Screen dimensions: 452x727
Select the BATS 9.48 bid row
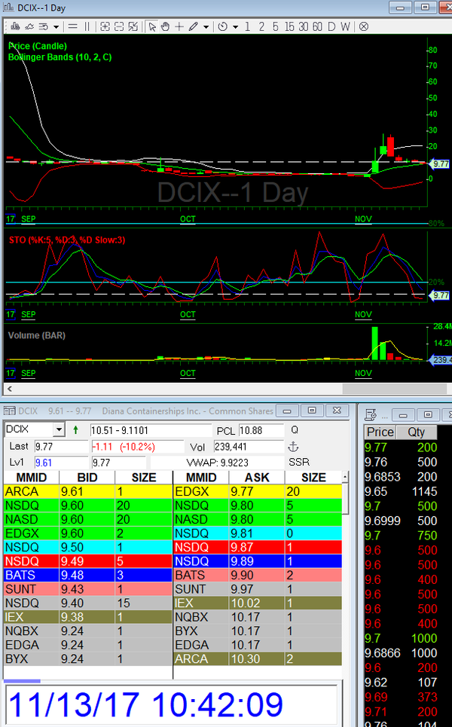(87, 575)
